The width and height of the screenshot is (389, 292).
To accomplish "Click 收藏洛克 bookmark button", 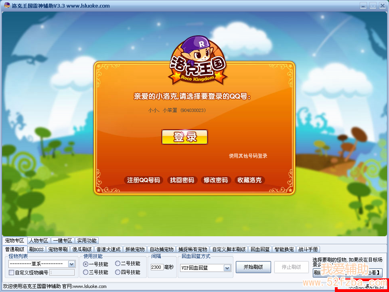I will point(249,180).
